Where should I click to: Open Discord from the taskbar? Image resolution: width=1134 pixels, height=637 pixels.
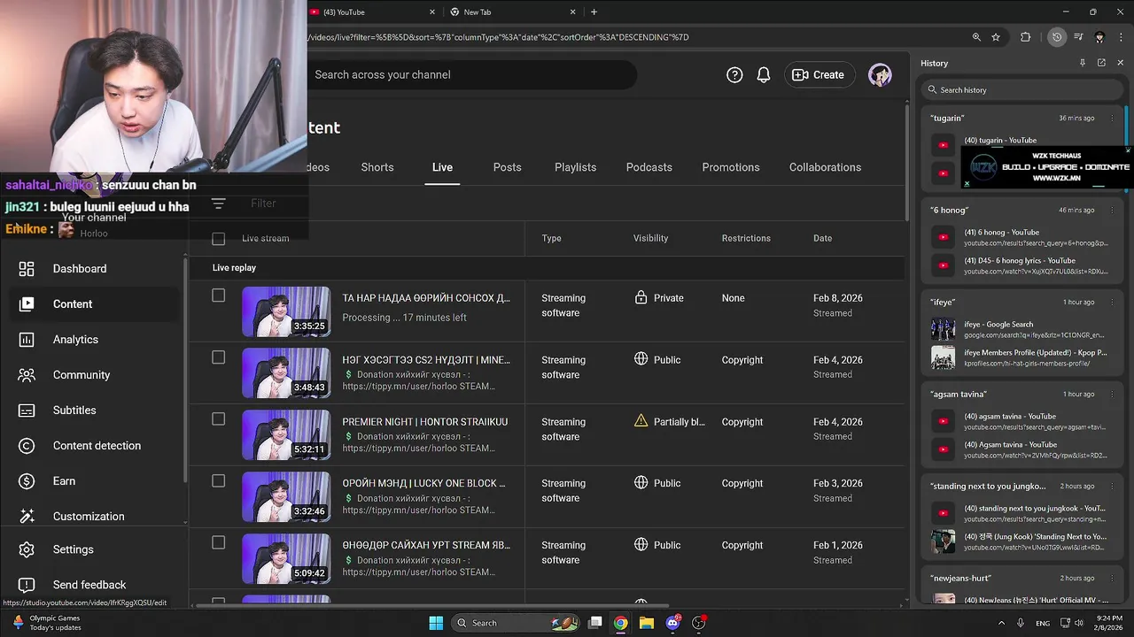coord(673,623)
